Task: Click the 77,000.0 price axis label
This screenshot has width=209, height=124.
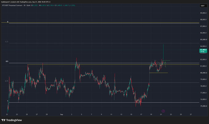Action: [x=203, y=93]
